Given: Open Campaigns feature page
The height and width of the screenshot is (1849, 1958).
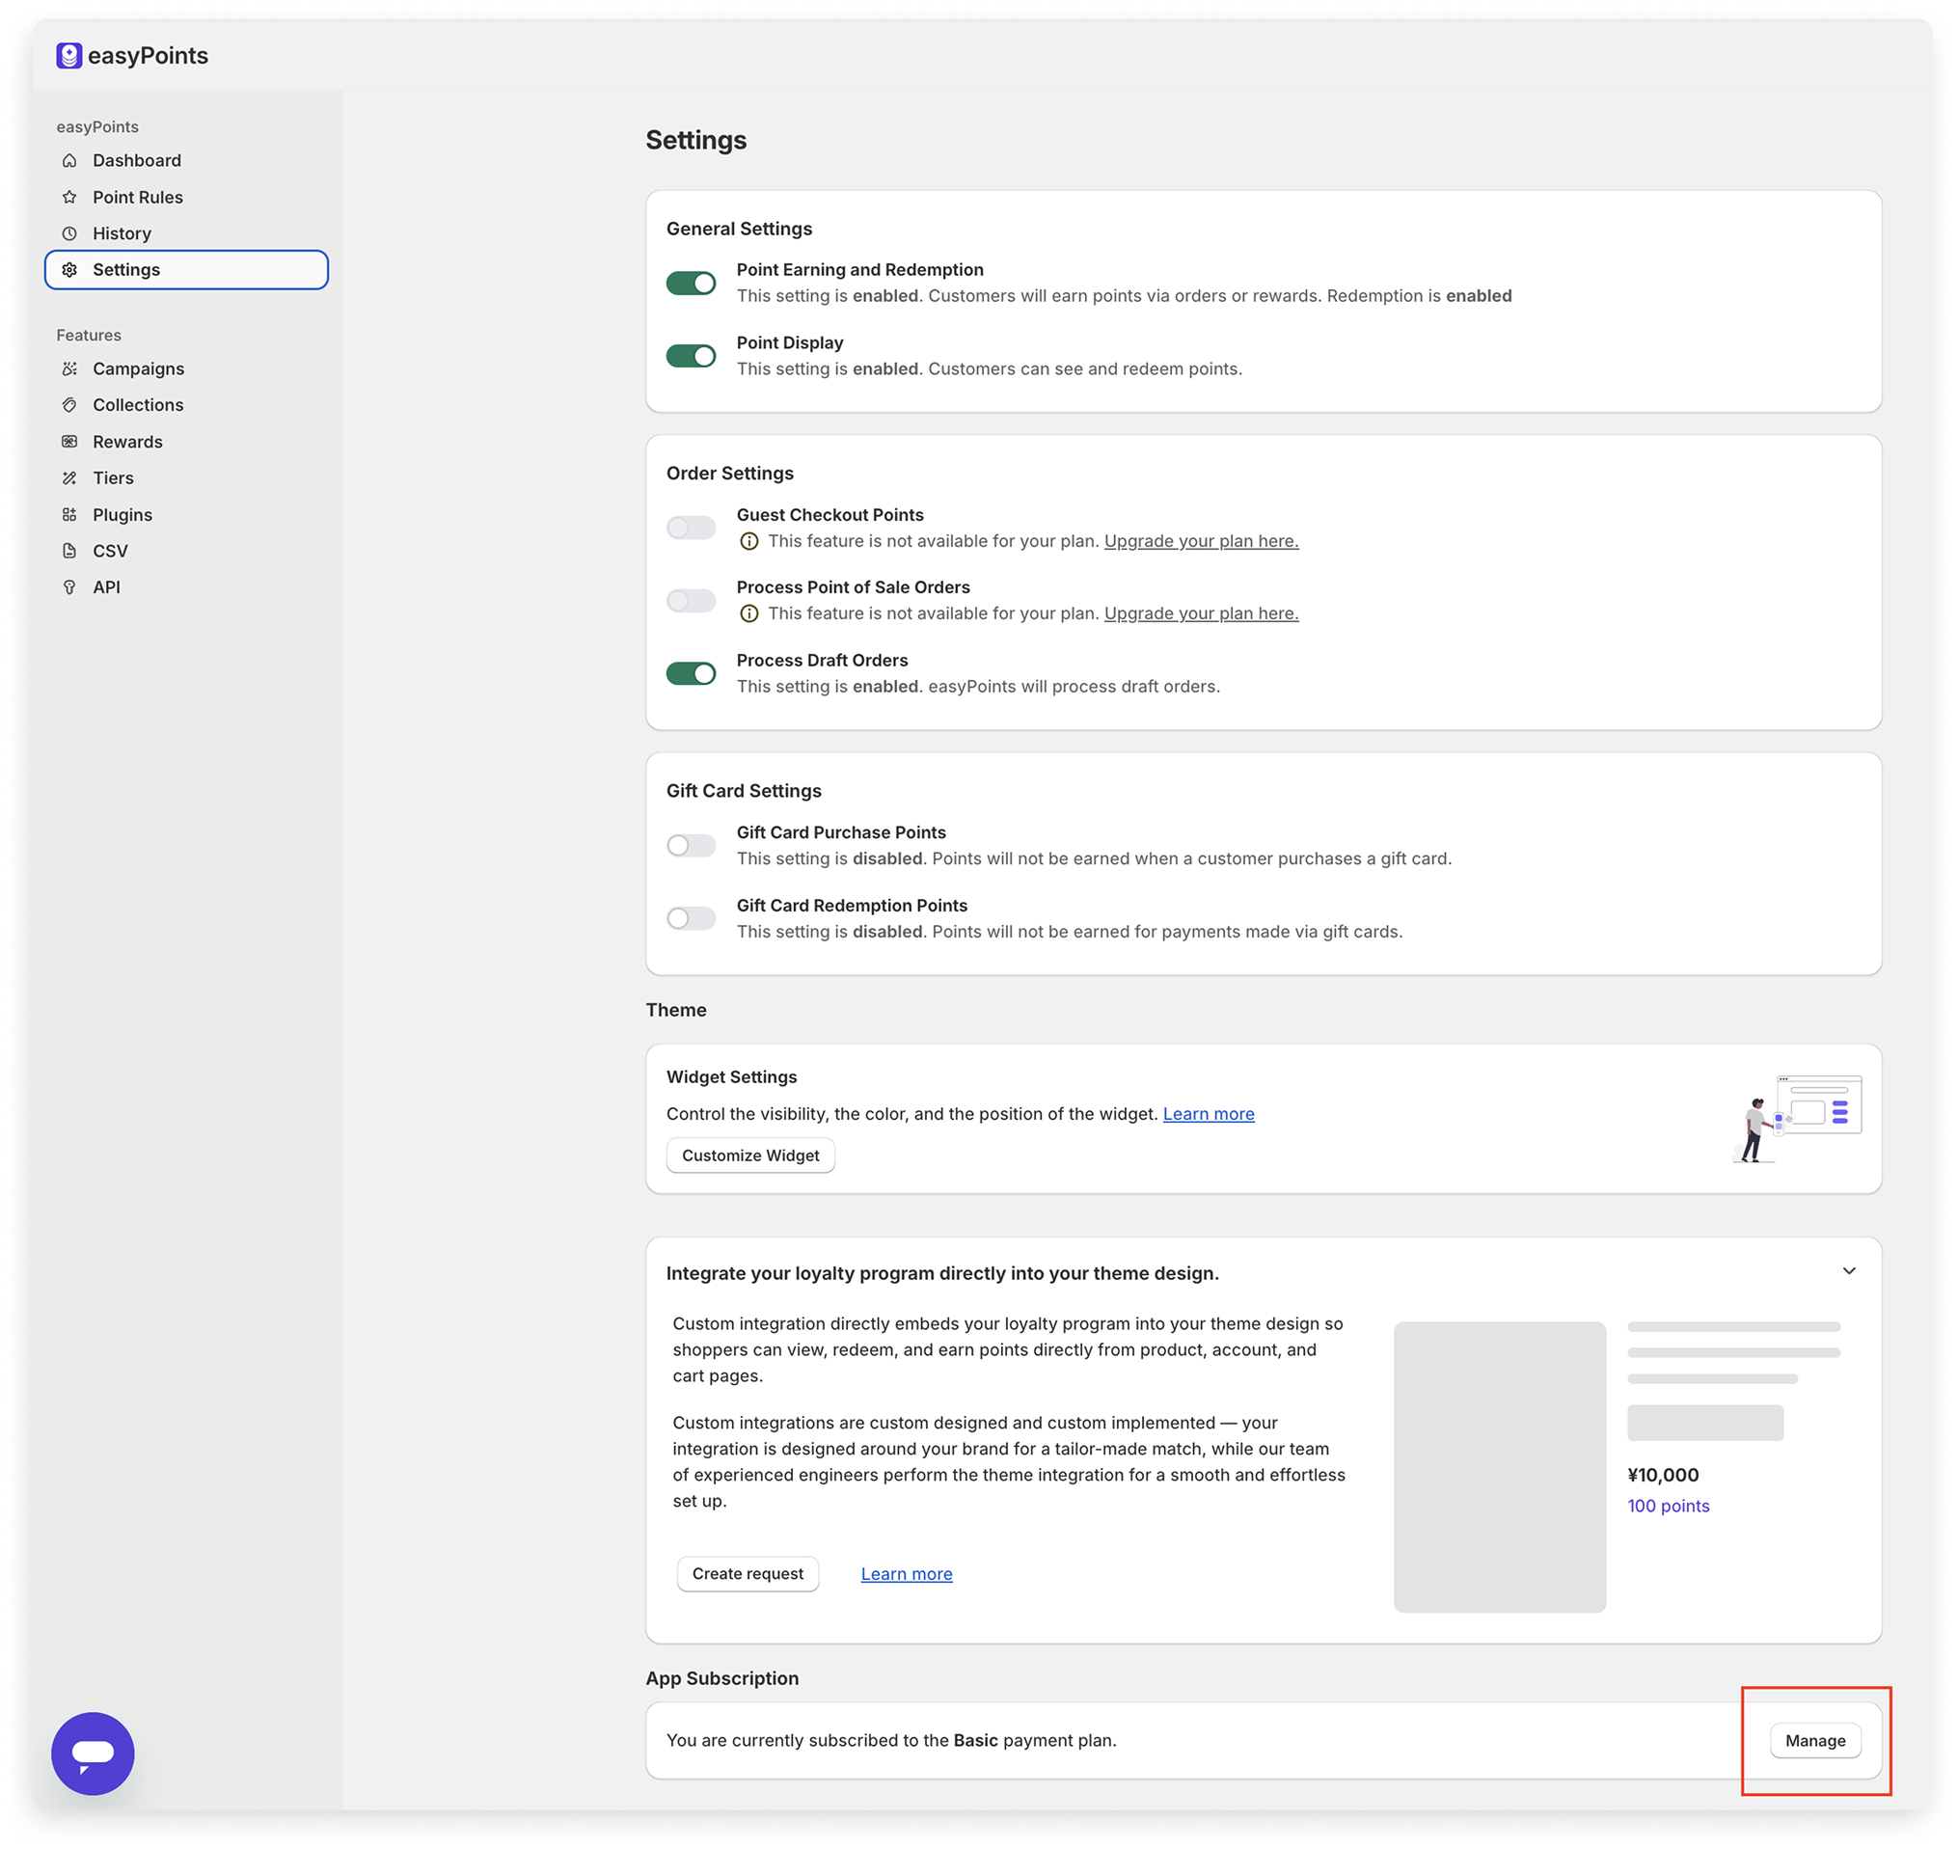Looking at the screenshot, I should coord(186,368).
